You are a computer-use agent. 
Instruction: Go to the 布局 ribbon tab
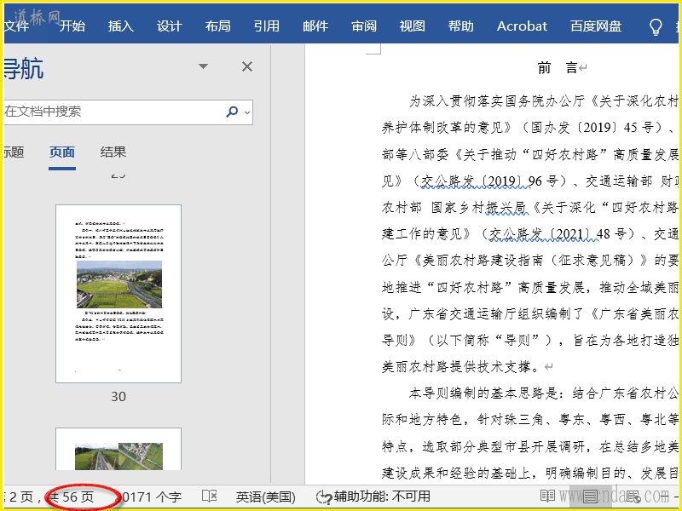pos(218,26)
